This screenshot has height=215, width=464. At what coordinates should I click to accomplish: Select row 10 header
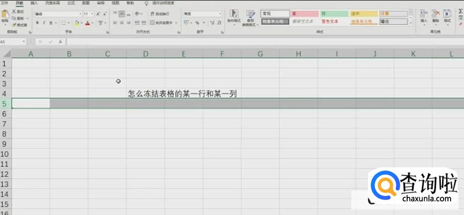(4, 154)
